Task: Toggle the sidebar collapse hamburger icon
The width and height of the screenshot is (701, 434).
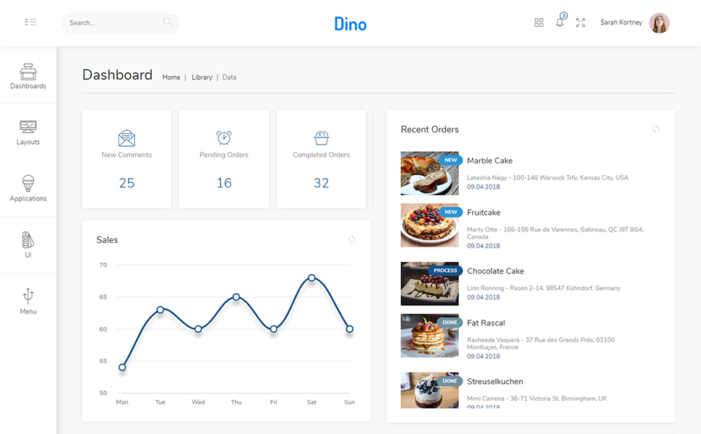Action: [x=30, y=22]
